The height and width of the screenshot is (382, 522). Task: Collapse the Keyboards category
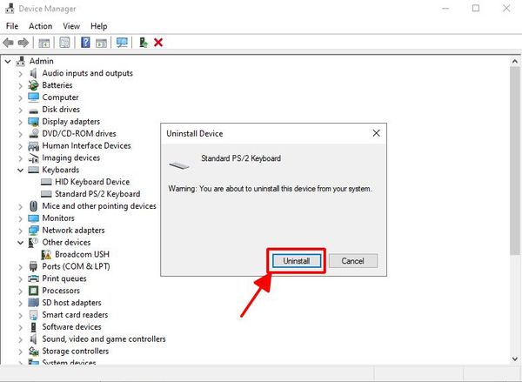pyautogui.click(x=21, y=170)
